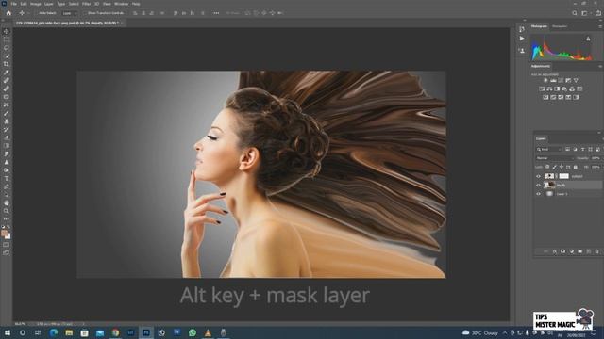Click Add layer mask icon

pyautogui.click(x=562, y=251)
